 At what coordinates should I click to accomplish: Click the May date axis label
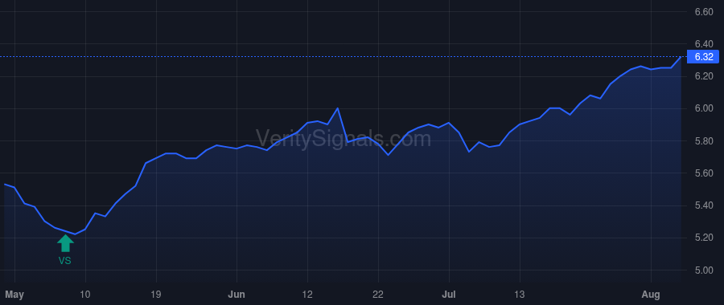pos(14,295)
